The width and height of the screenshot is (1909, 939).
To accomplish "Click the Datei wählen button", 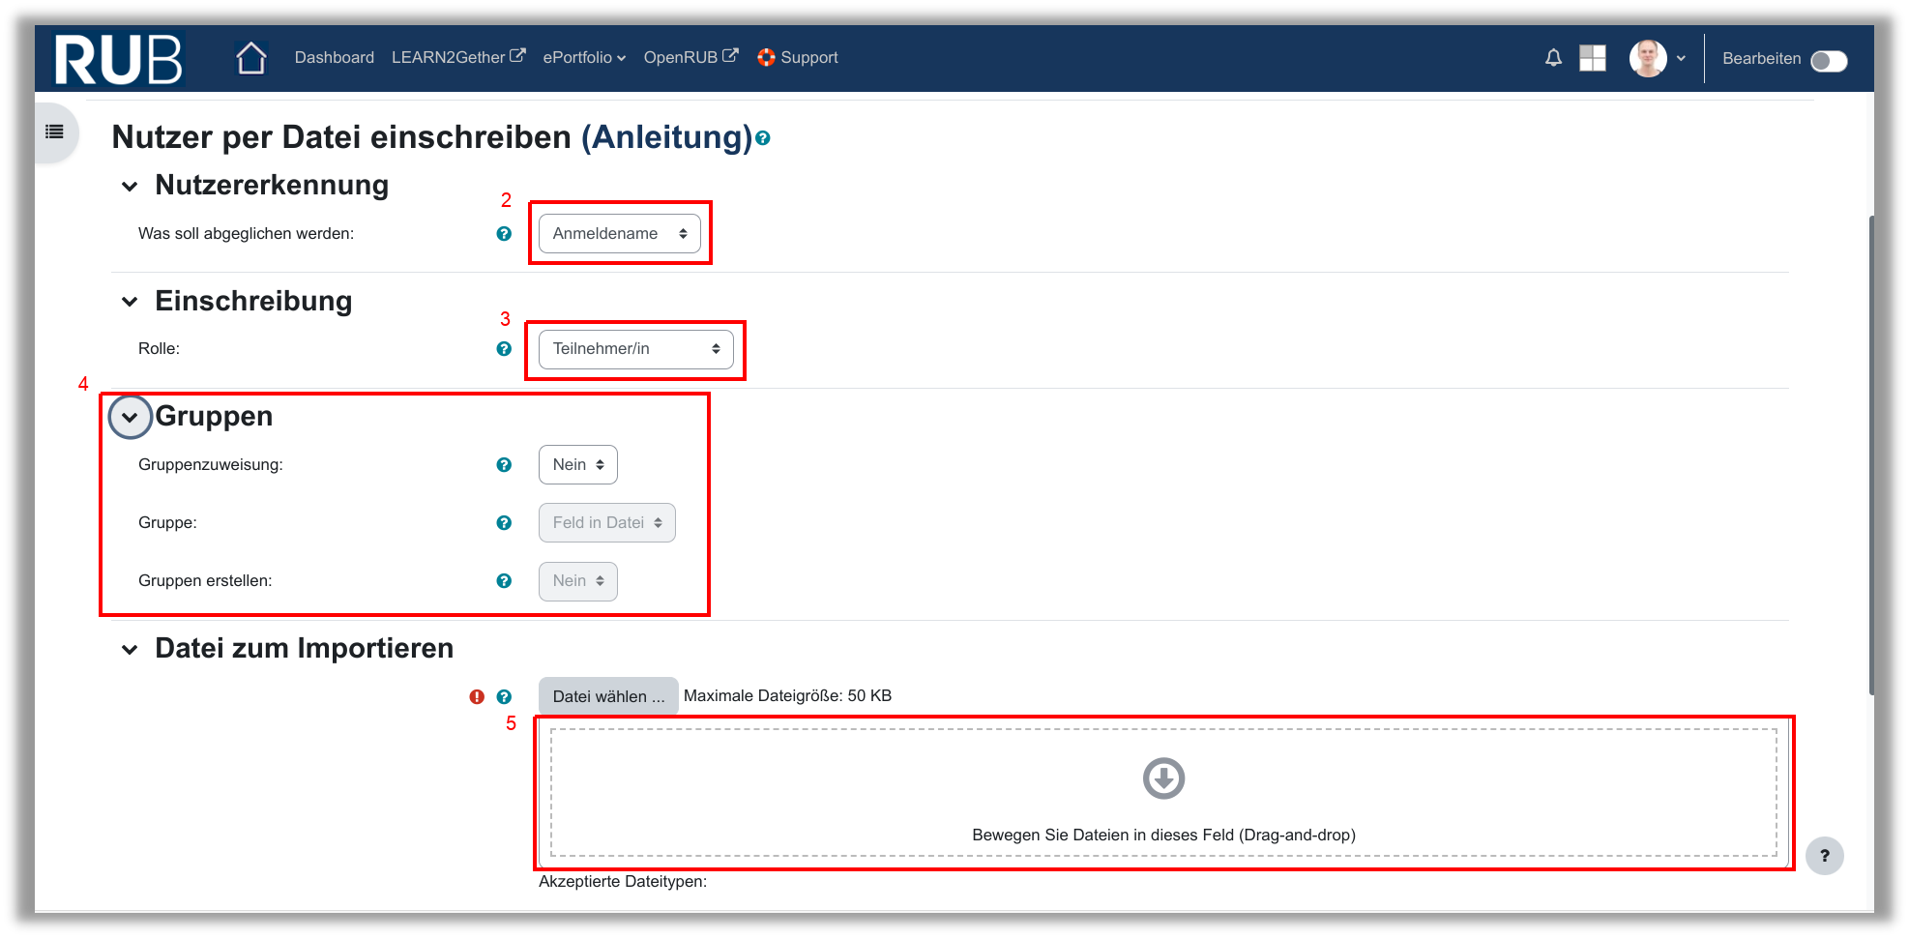I will click(x=608, y=696).
